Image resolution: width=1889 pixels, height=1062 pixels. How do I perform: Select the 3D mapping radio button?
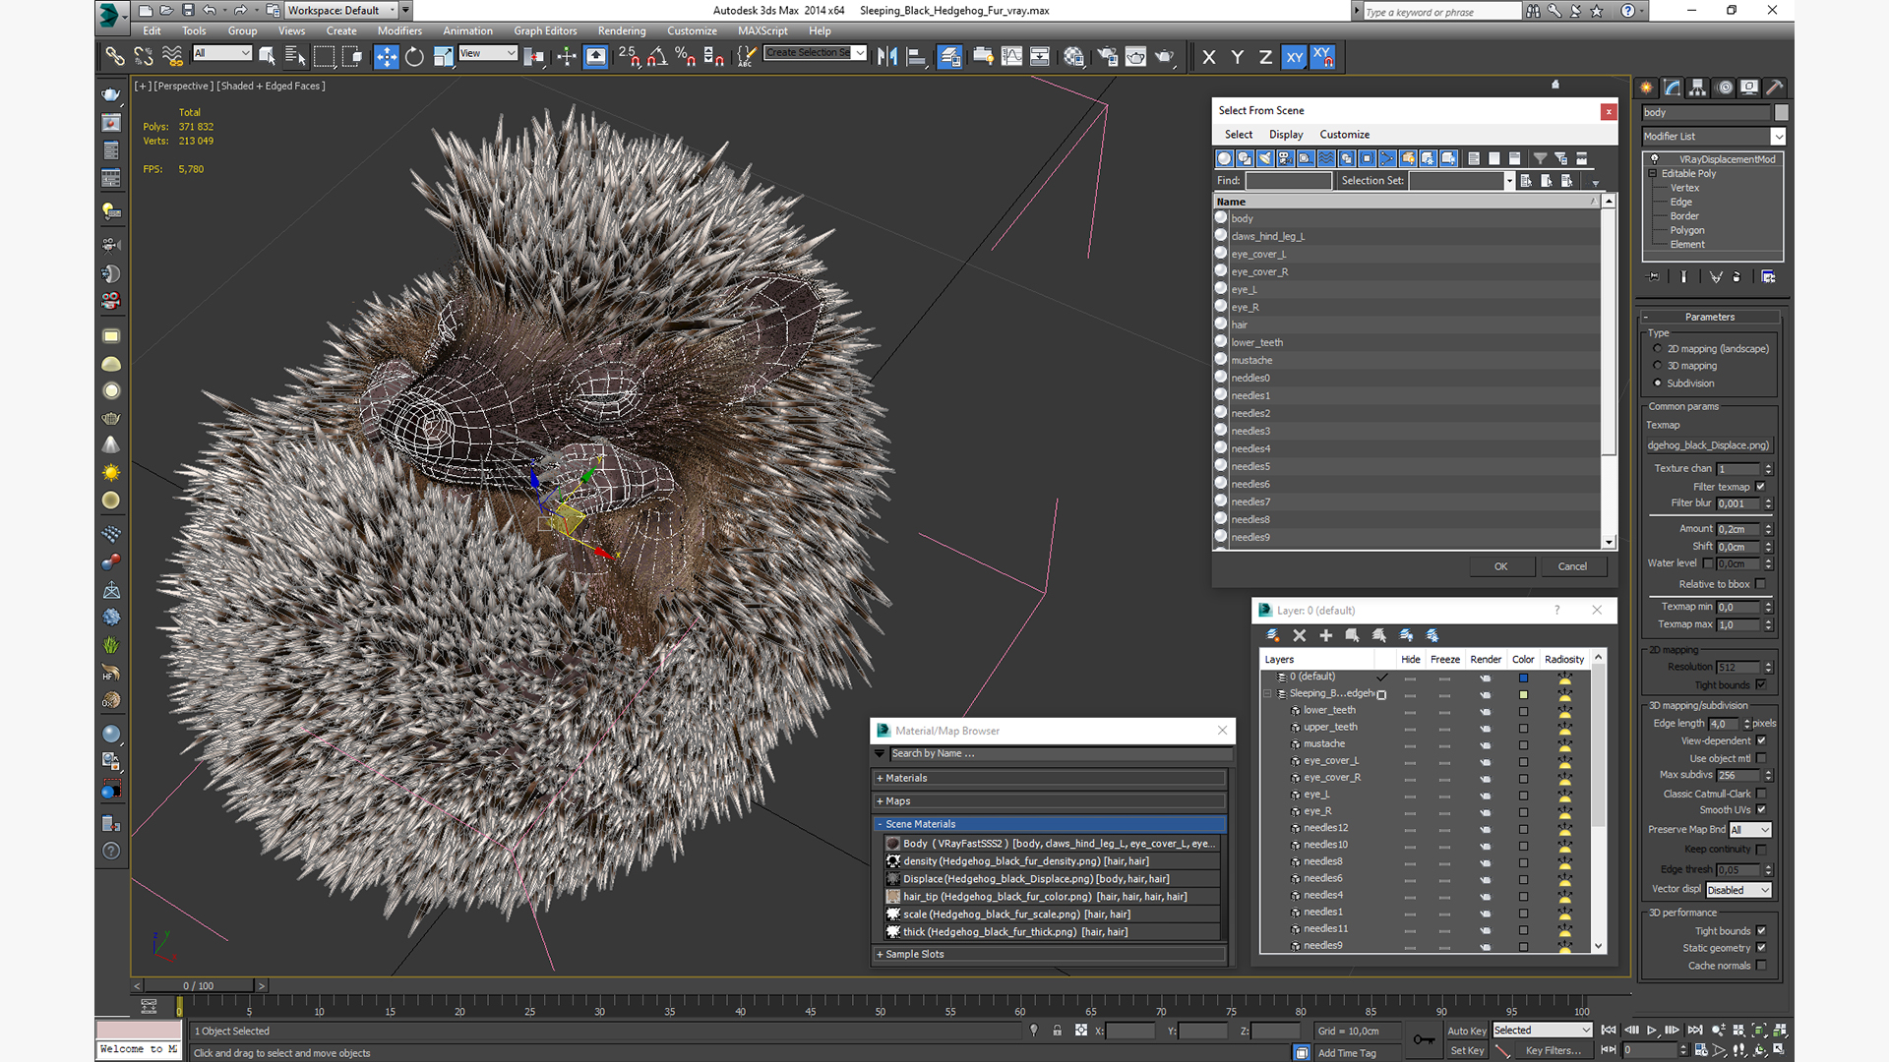pos(1658,366)
